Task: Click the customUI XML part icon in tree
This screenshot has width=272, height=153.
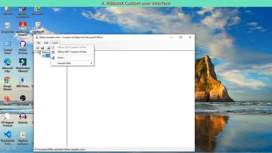Action: [43, 56]
